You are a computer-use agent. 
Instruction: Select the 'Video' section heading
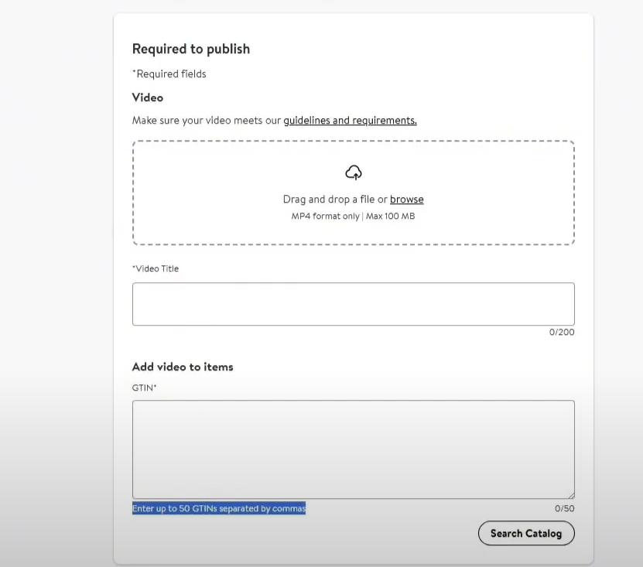pyautogui.click(x=148, y=97)
